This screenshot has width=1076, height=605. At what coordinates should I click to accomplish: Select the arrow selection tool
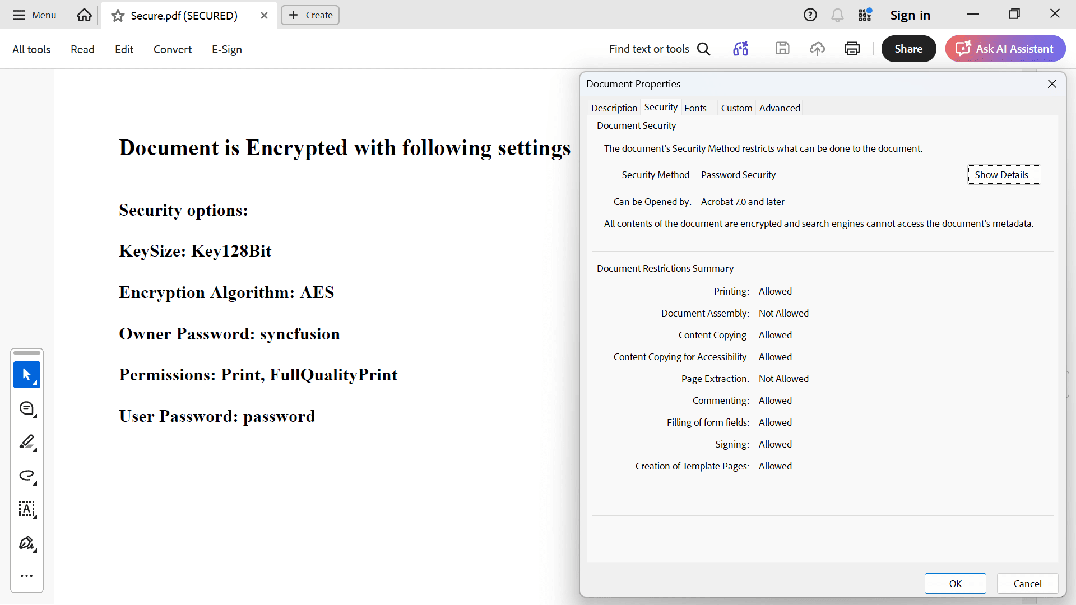[27, 375]
